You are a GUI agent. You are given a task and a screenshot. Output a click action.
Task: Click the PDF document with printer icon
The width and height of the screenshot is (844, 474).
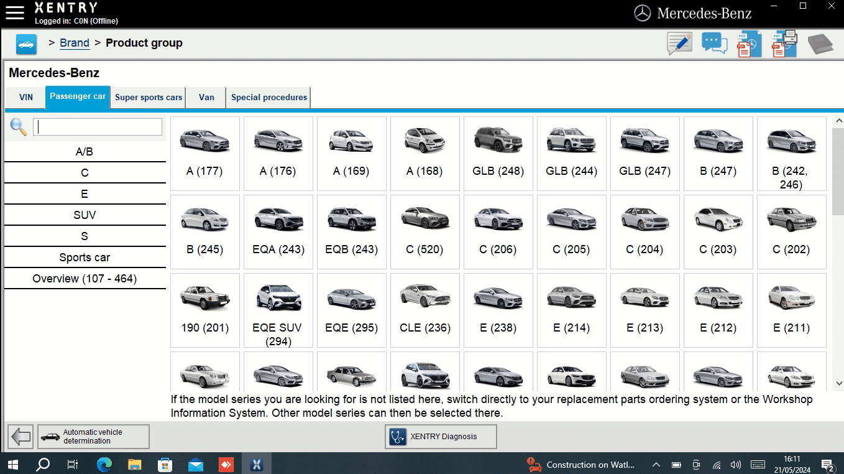click(784, 44)
